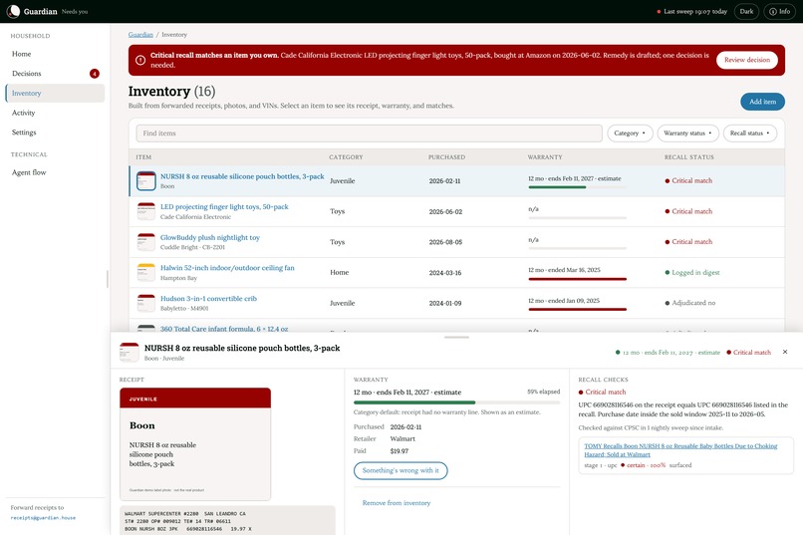
Task: Click the NURSH pouch bottles row thumbnail
Action: tap(145, 180)
